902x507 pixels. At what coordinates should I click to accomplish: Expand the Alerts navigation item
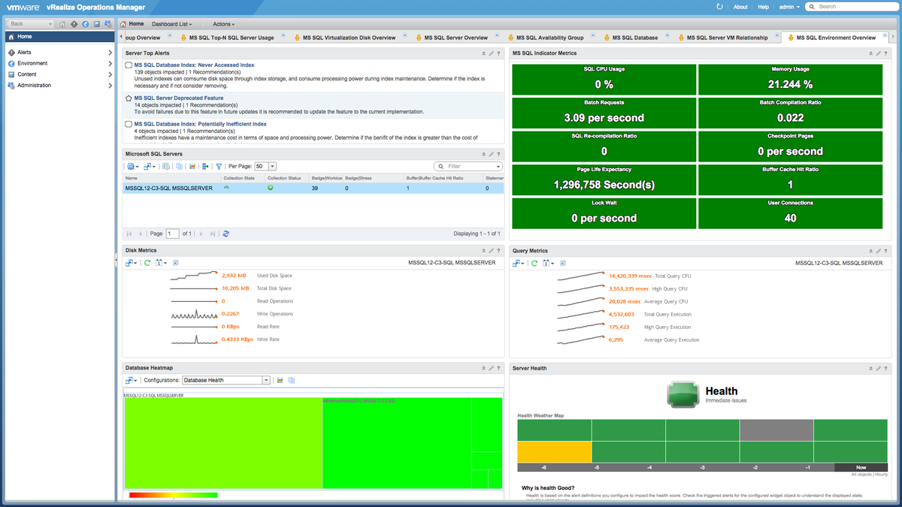click(110, 53)
